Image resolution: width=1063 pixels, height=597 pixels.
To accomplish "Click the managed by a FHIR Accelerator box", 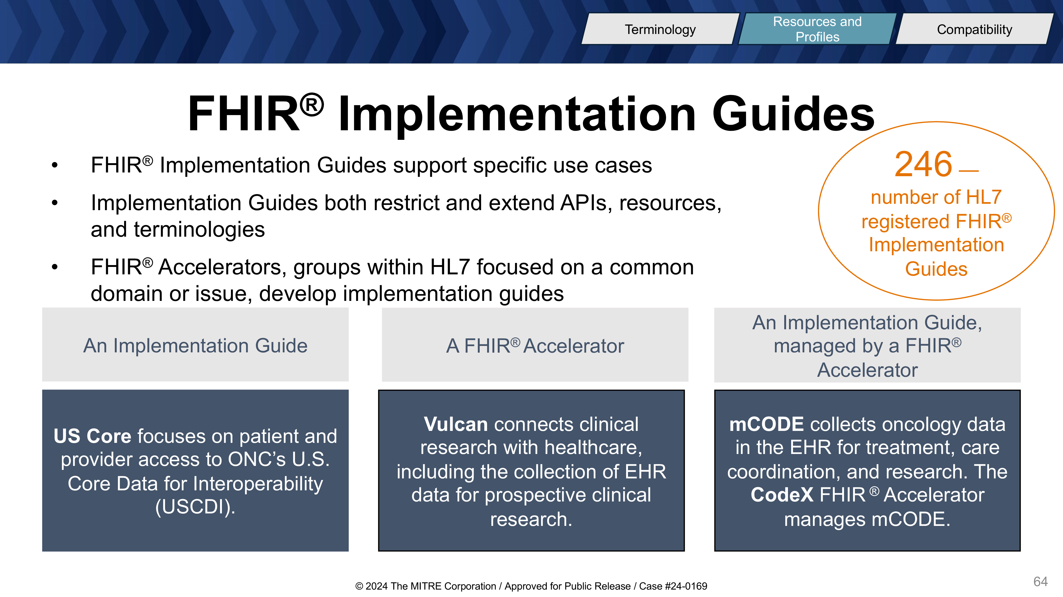I will pos(867,345).
